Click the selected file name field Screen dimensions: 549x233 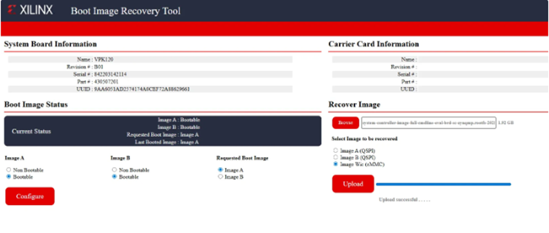tap(429, 123)
